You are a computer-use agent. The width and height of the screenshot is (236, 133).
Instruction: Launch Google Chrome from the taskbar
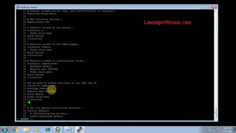click(x=15, y=130)
